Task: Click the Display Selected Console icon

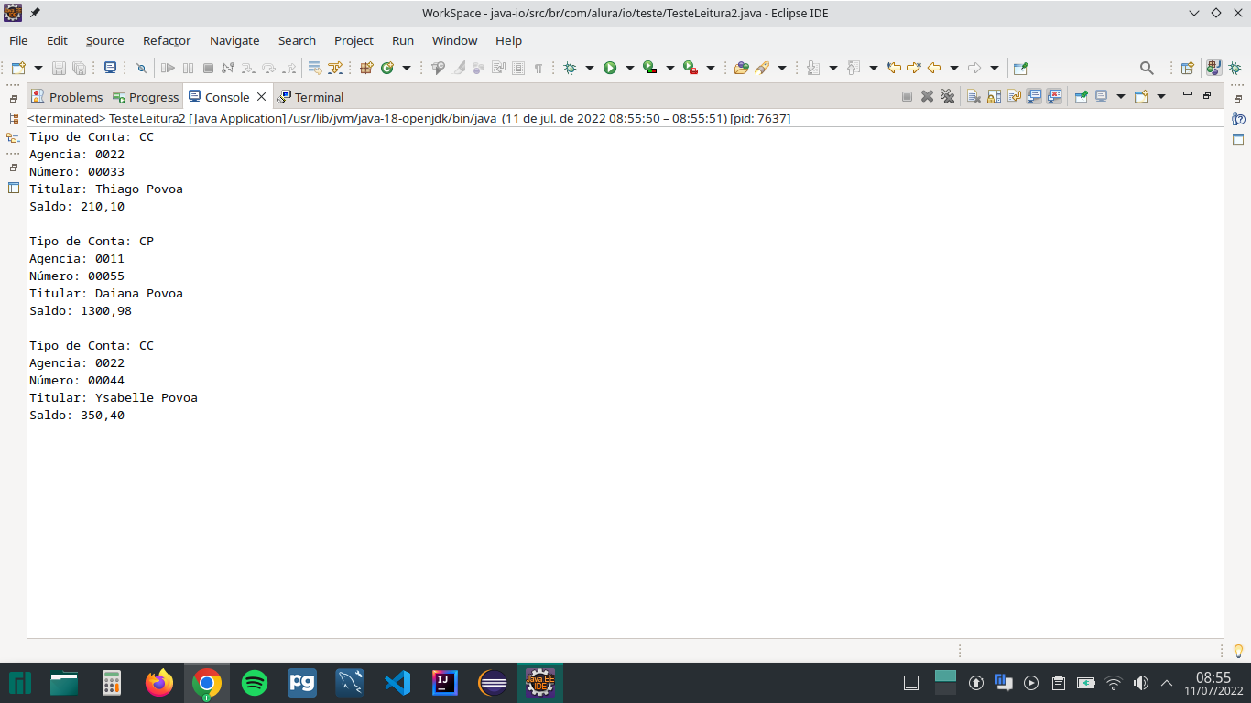Action: [1101, 96]
